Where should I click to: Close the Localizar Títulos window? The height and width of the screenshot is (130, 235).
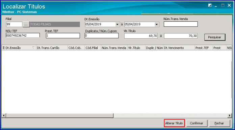pos(229,5)
